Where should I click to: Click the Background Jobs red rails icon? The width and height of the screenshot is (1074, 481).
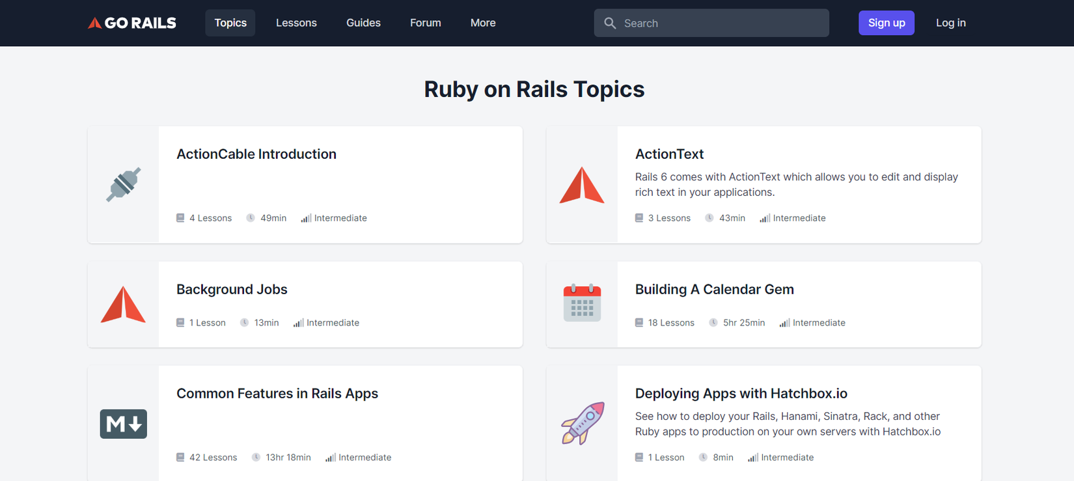click(x=123, y=305)
